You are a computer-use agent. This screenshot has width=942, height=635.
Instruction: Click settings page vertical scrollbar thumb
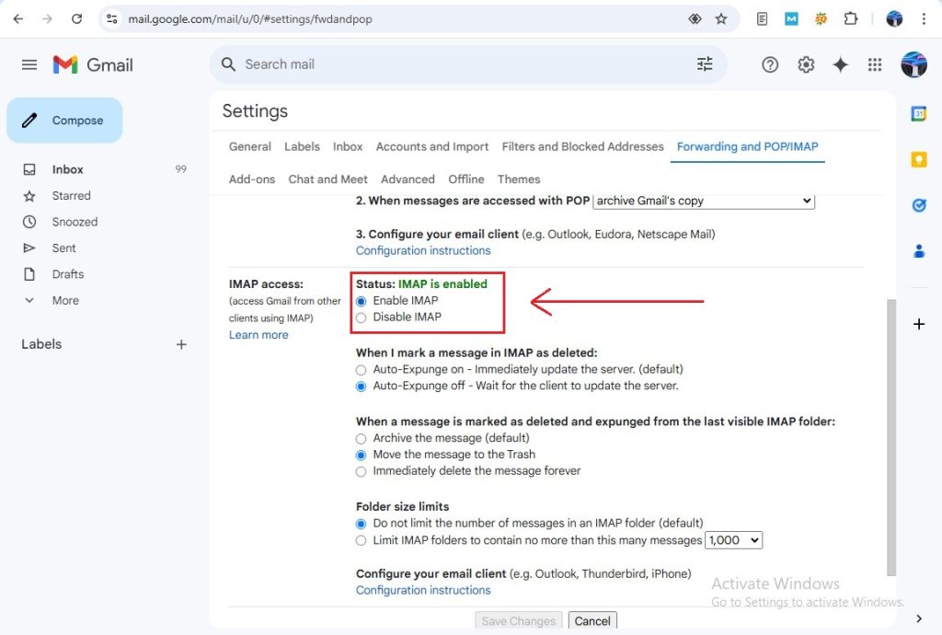pos(890,437)
